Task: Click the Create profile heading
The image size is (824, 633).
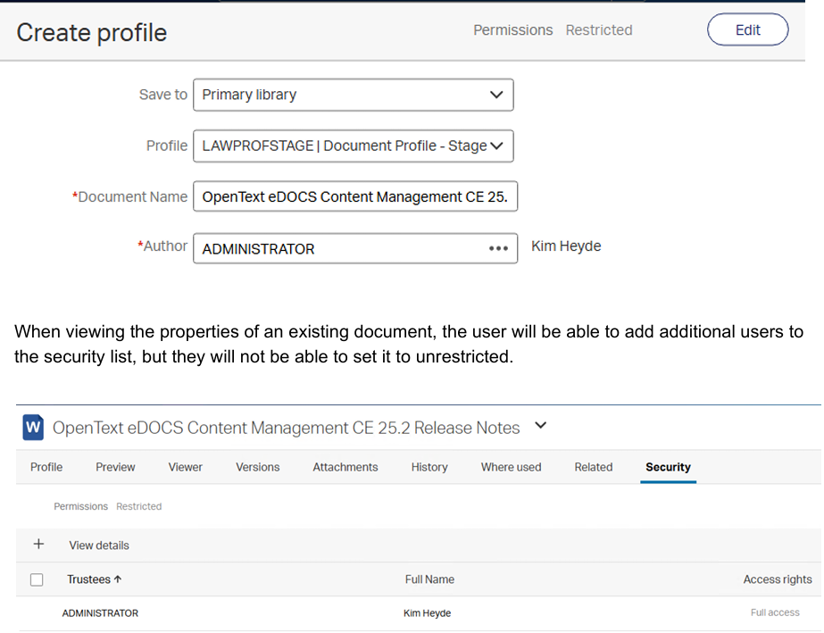Action: [x=91, y=33]
